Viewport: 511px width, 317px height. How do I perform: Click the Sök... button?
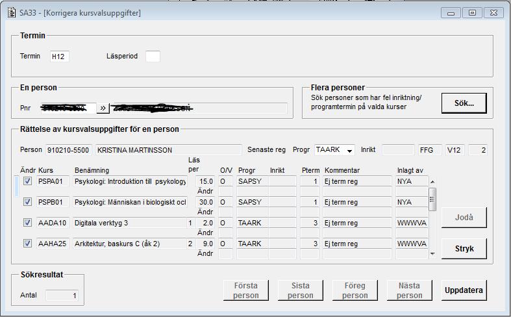[464, 103]
